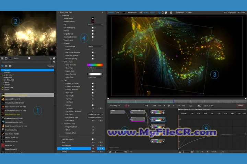The height and width of the screenshot is (164, 247).
Task: Click the Render button
Action: pyautogui.click(x=240, y=106)
